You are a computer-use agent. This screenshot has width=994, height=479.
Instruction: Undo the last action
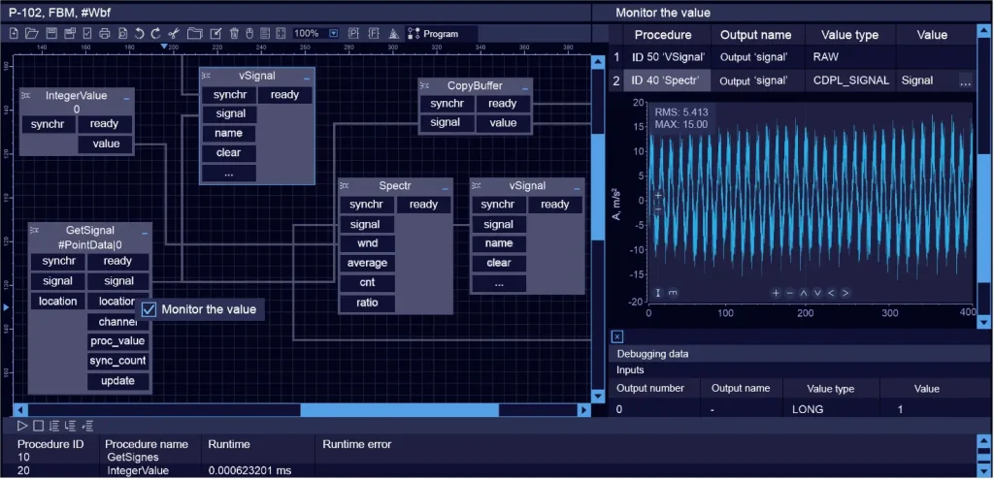(140, 34)
